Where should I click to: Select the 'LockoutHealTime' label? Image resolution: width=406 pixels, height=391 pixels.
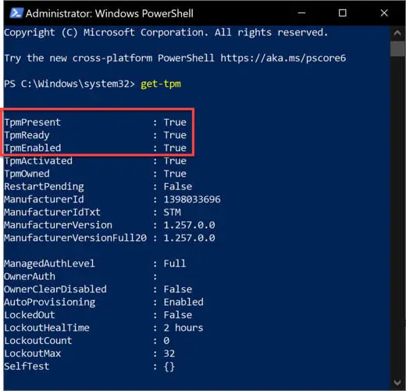click(x=47, y=328)
